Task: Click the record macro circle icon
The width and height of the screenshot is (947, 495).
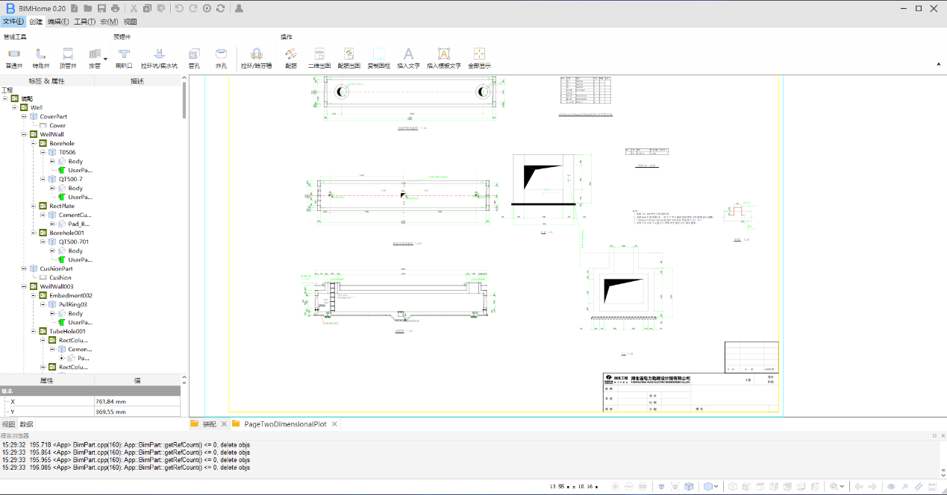Action: [207, 8]
